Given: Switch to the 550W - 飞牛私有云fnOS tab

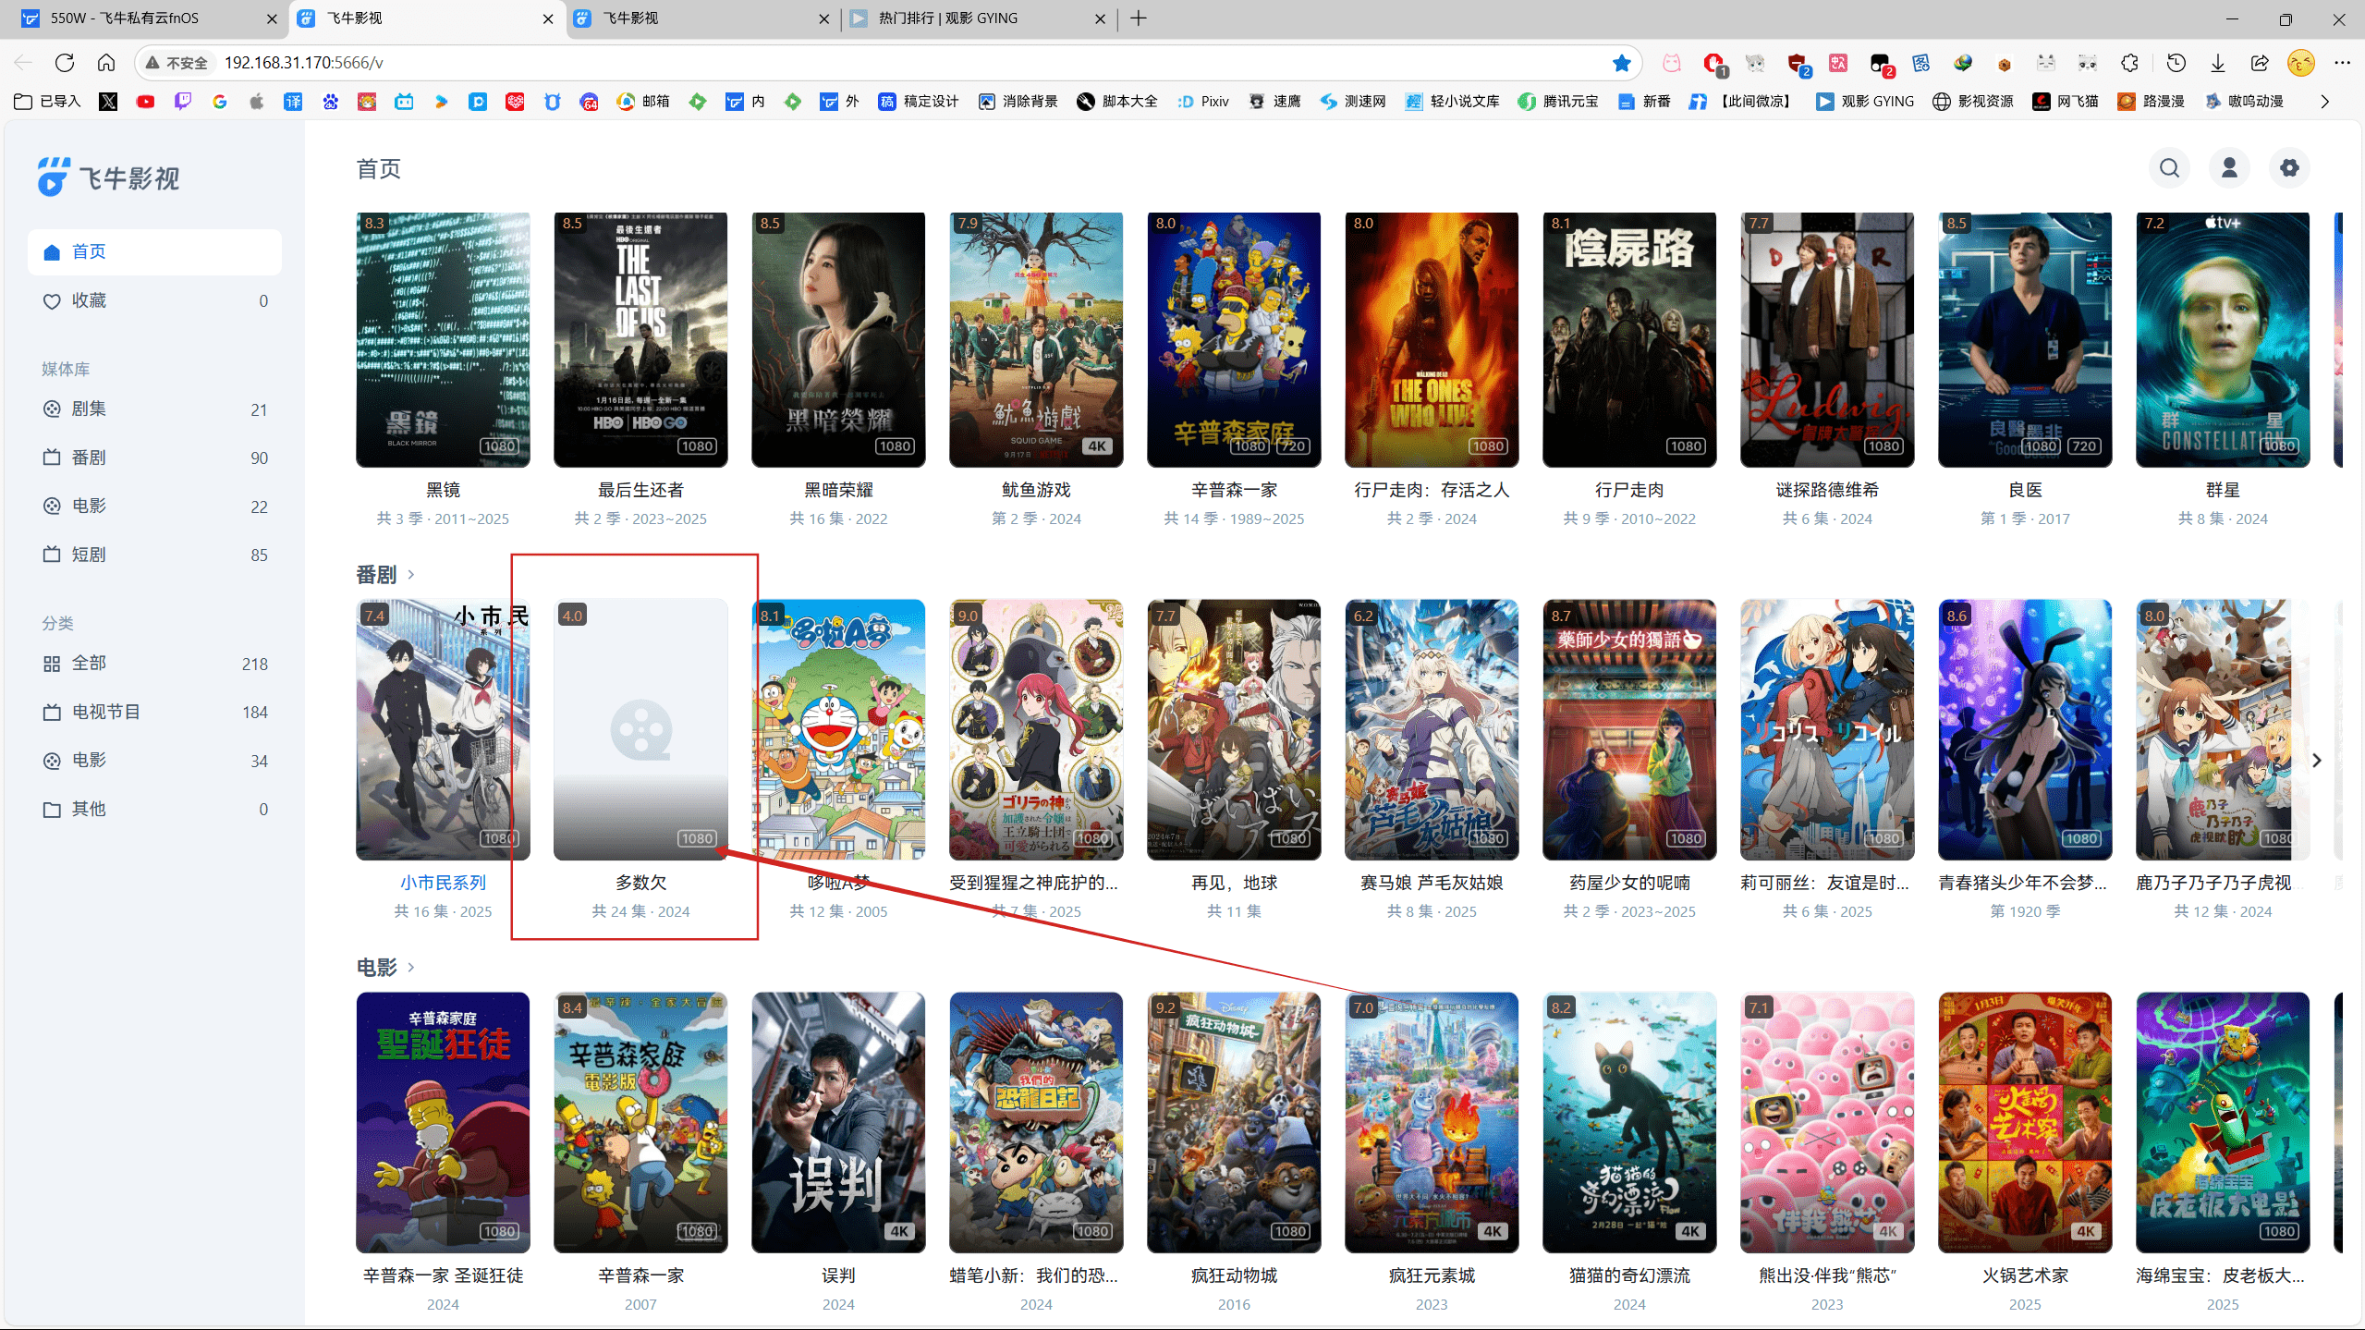Looking at the screenshot, I should point(148,18).
